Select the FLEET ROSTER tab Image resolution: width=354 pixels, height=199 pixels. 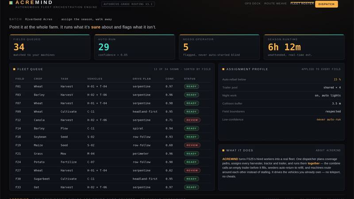click(302, 4)
